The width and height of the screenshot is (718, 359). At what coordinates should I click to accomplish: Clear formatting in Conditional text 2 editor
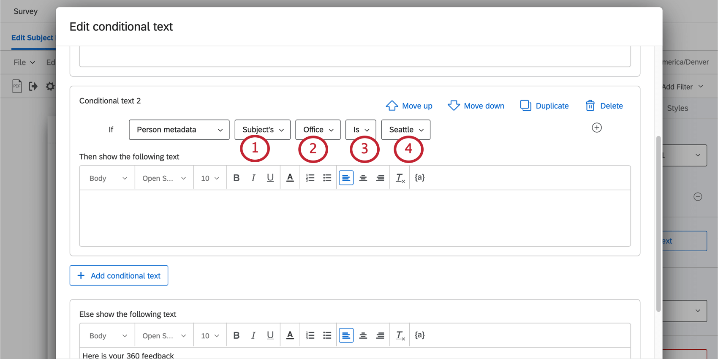coord(400,178)
